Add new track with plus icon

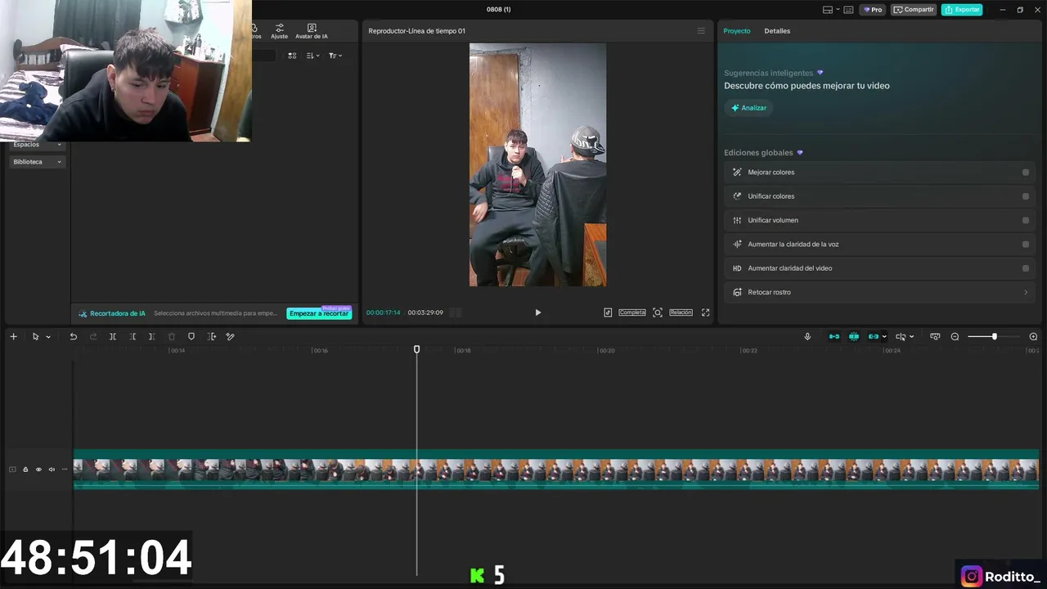13,336
